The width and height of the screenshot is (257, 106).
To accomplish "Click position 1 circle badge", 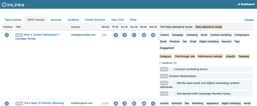I will (x=7, y=35).
